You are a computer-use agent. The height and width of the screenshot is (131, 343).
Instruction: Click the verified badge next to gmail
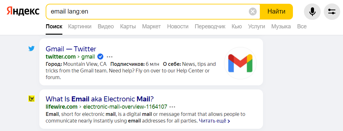[100, 57]
